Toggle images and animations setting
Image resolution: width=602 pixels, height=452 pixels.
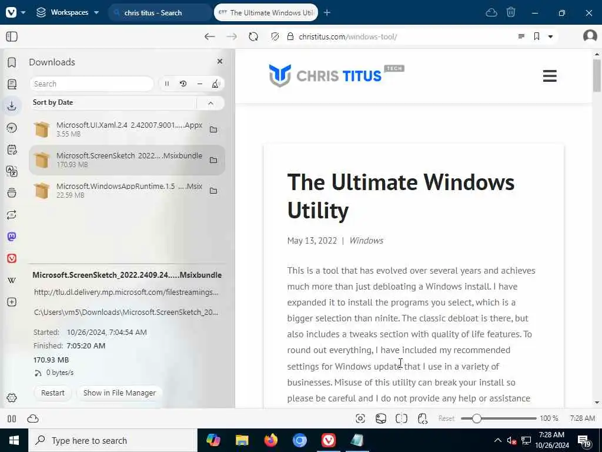(381, 418)
